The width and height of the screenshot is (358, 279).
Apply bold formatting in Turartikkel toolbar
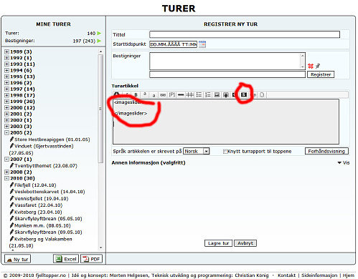[x=136, y=94]
